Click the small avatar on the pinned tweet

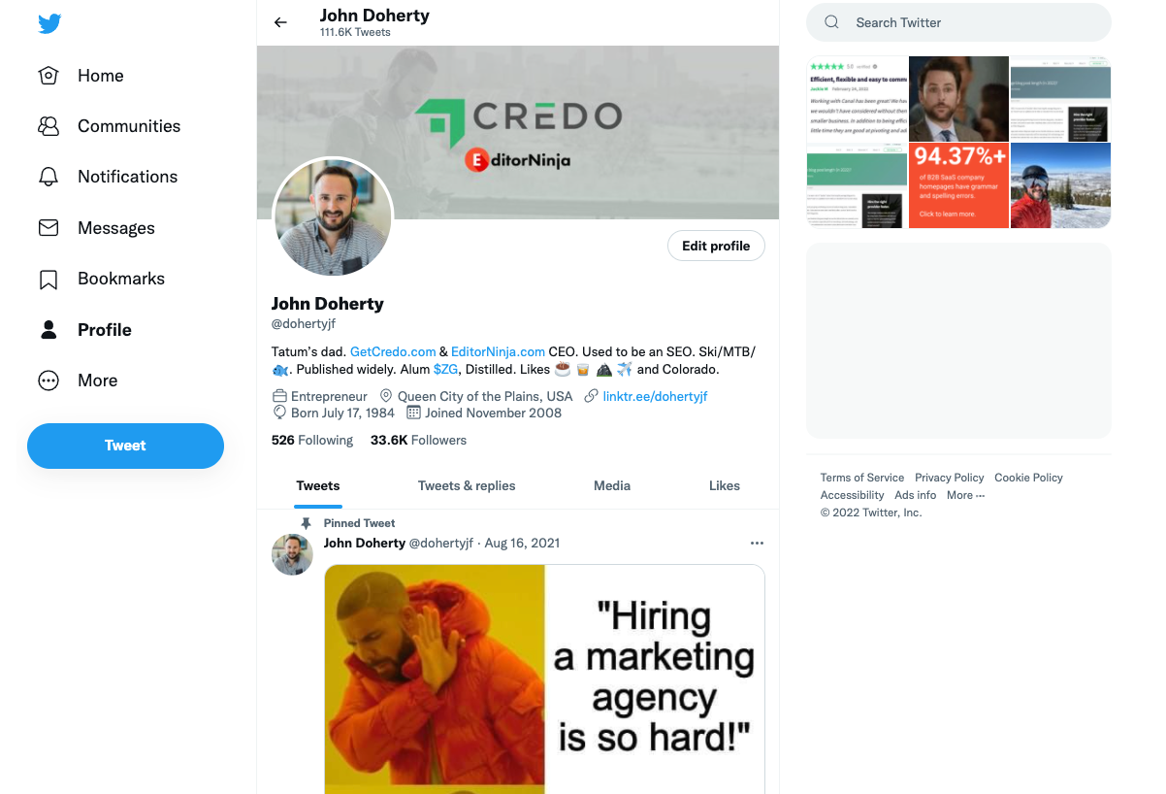tap(292, 554)
